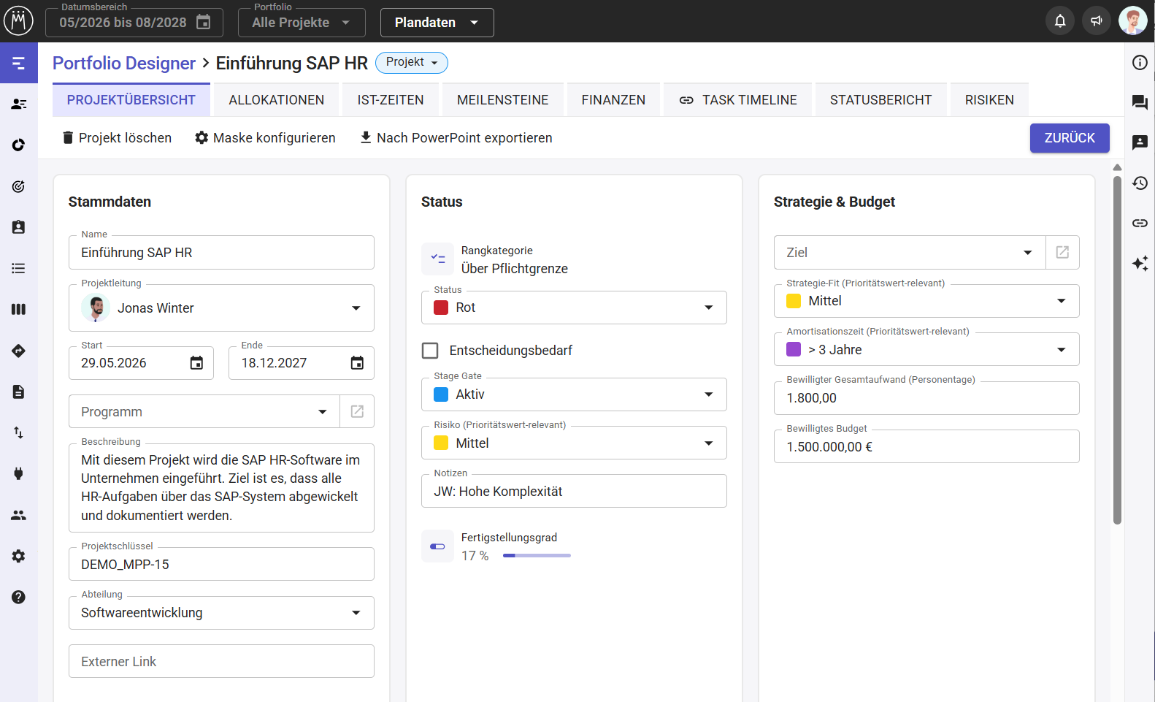This screenshot has width=1155, height=702.
Task: Expand the Portfolio Alle Projekte dropdown
Action: point(302,23)
